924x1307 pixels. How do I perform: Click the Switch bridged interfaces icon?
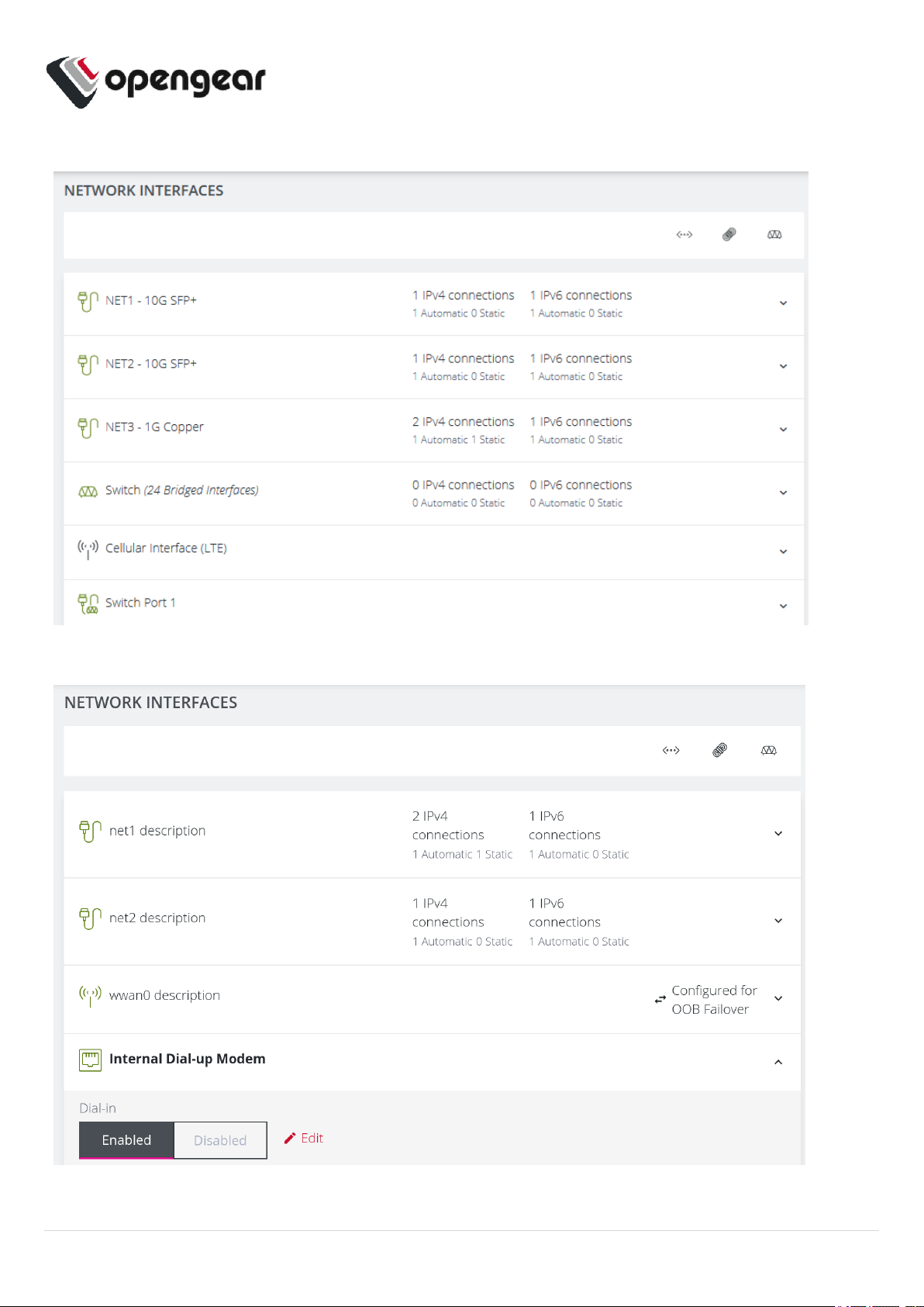[x=88, y=491]
